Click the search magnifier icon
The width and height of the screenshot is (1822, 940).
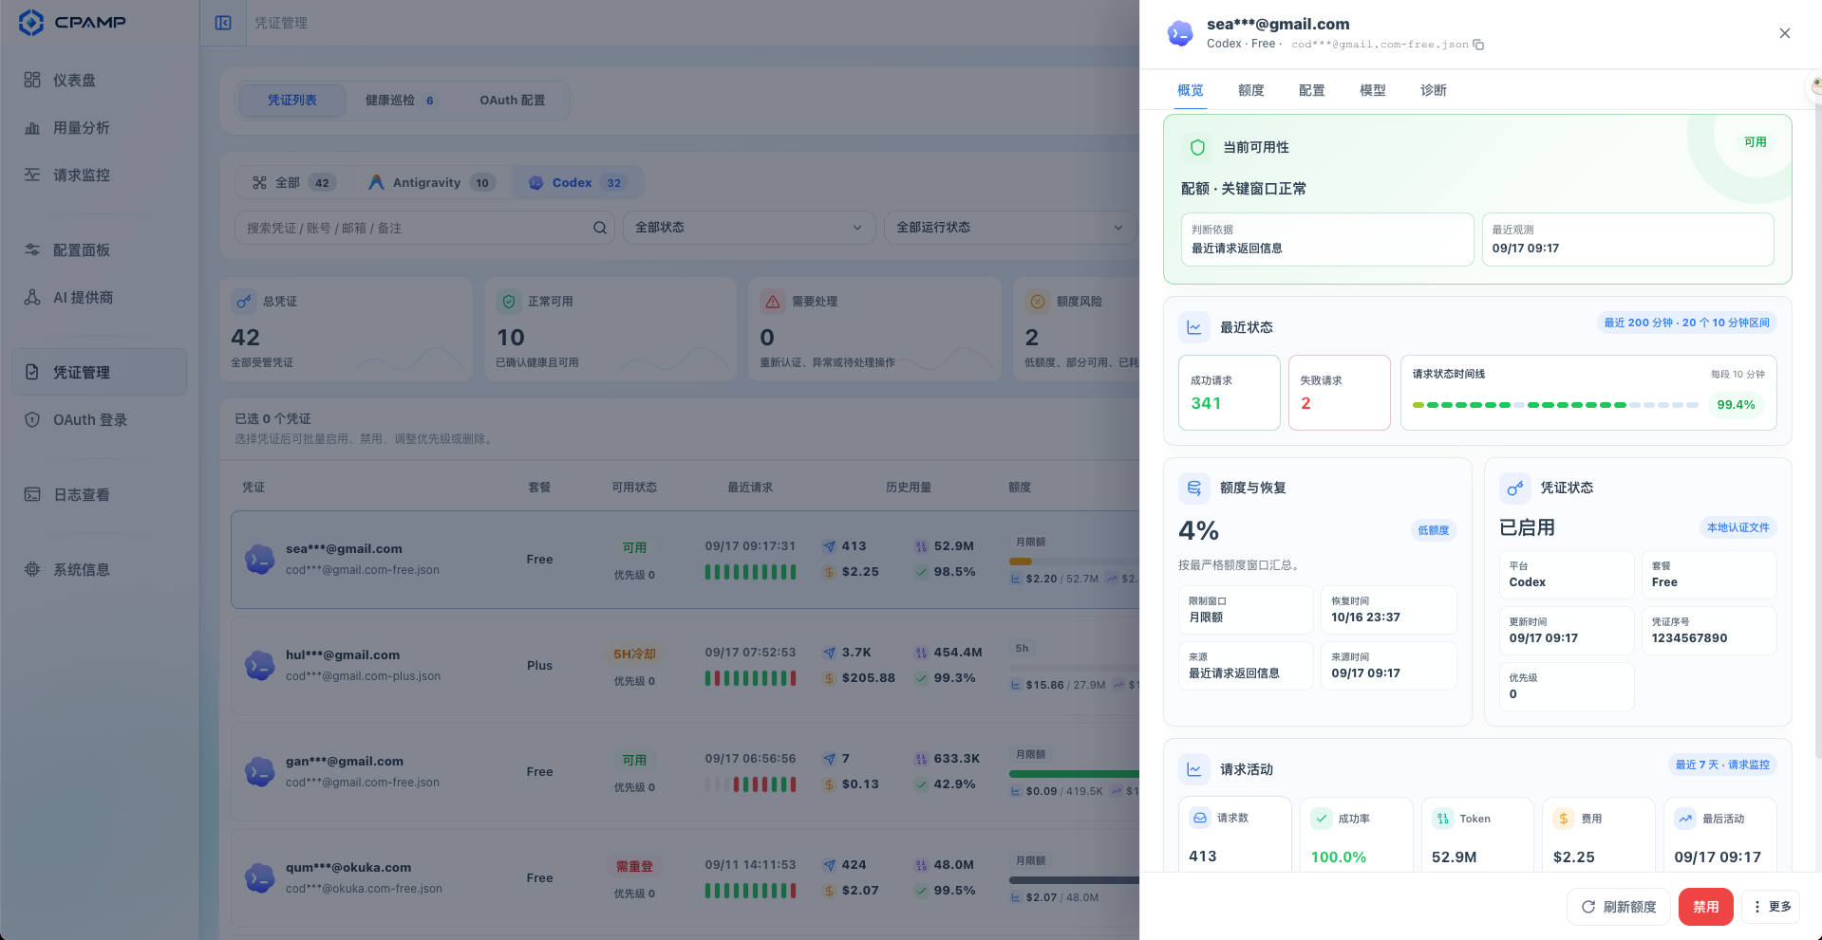click(x=600, y=228)
